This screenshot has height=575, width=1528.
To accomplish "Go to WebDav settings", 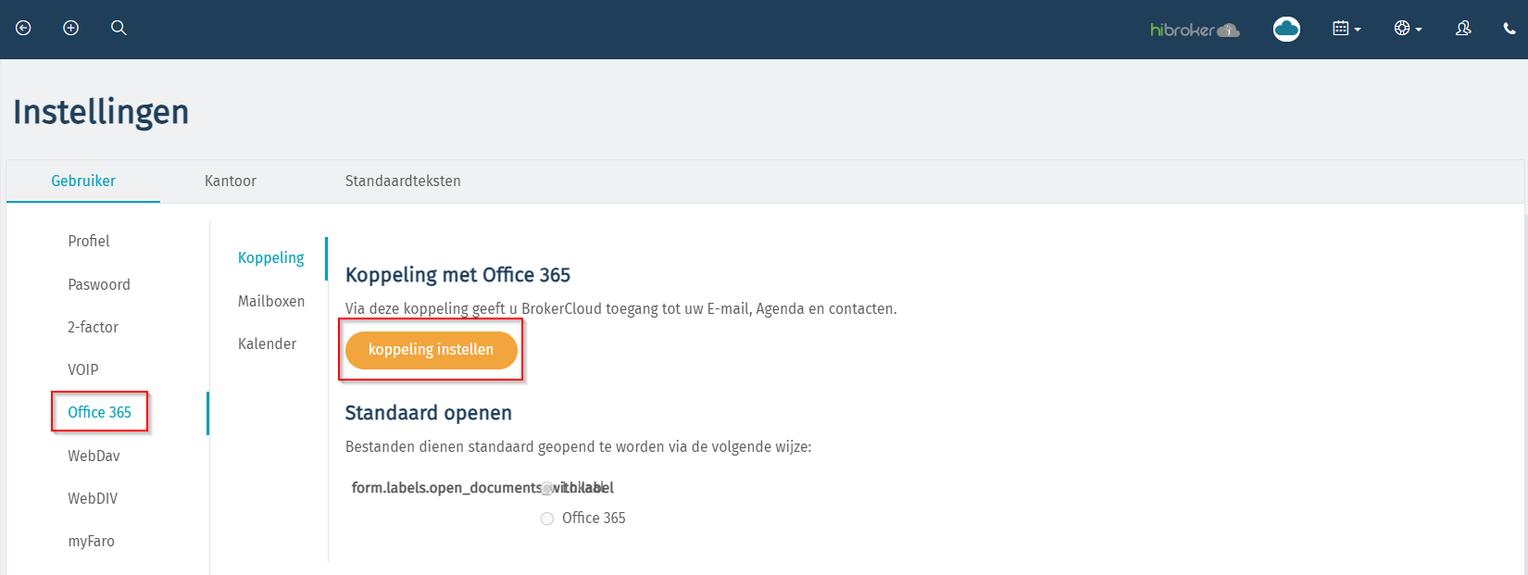I will [94, 456].
